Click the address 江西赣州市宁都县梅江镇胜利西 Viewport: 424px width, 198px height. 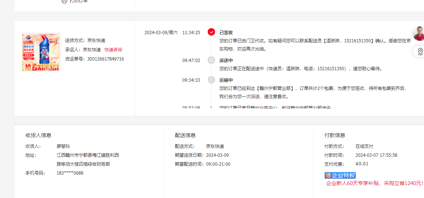click(88, 155)
